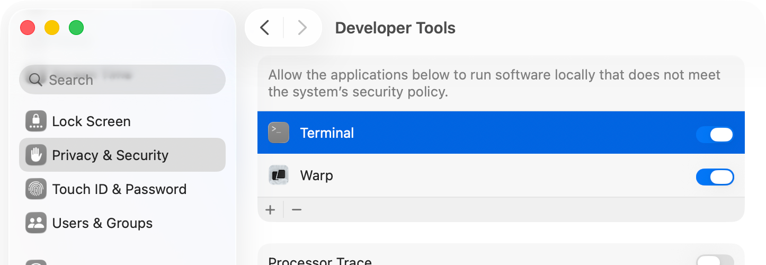Screen dimensions: 766x265
Task: Select the Warp row label
Action: pos(316,175)
